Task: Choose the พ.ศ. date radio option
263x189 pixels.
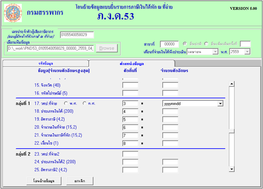Action: (x=66, y=104)
